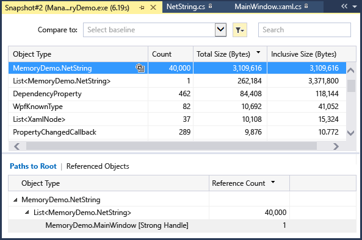This screenshot has width=362, height=240.
Task: Click the vertical scrollbar thumb
Action: click(x=351, y=86)
